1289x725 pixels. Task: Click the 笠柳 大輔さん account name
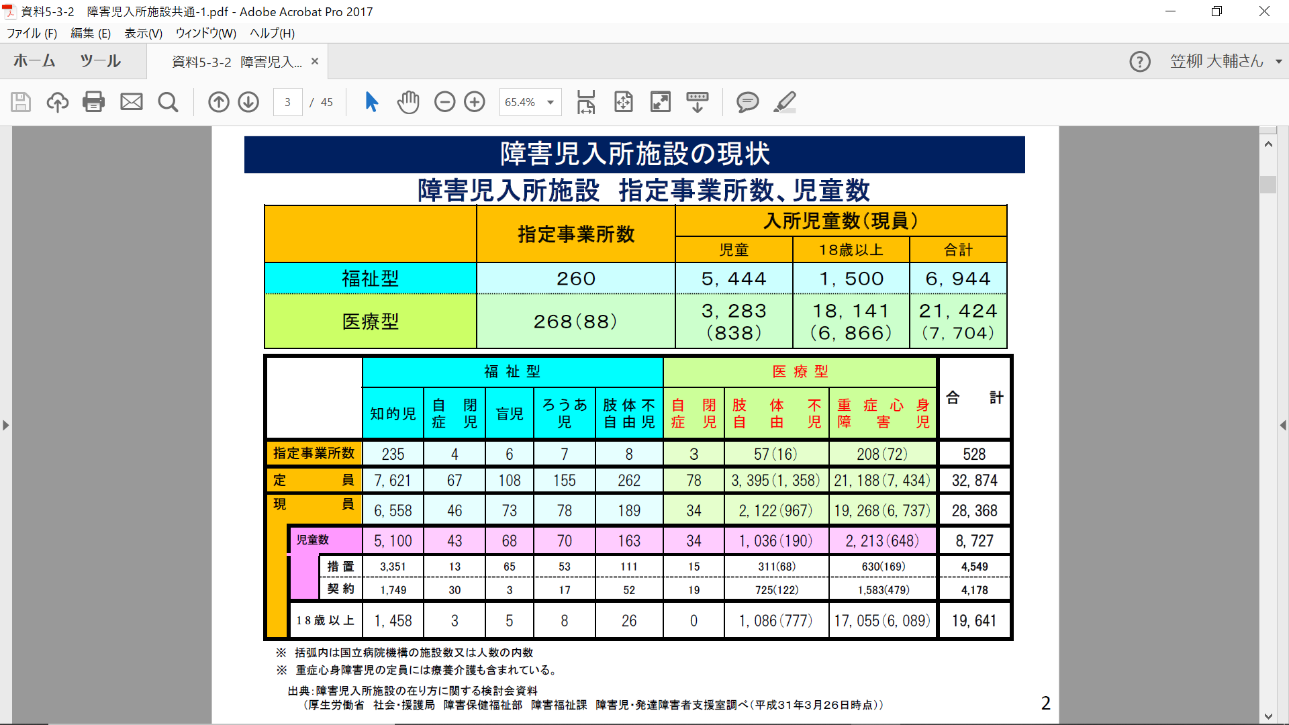pyautogui.click(x=1217, y=61)
